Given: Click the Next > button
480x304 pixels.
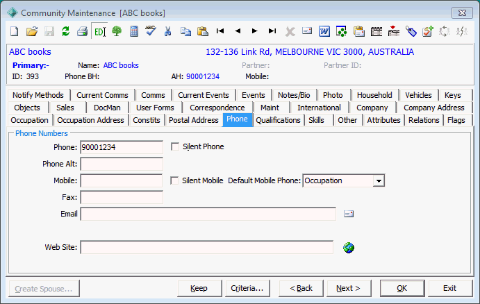Looking at the screenshot, I should (349, 288).
